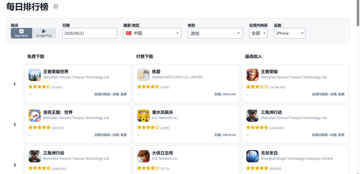This screenshot has width=360, height=174.
Task: Click the star rating with 2,890 reviews
Action: click(148, 127)
